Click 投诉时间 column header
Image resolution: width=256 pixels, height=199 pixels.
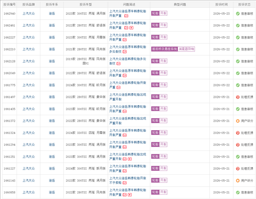[221, 5]
